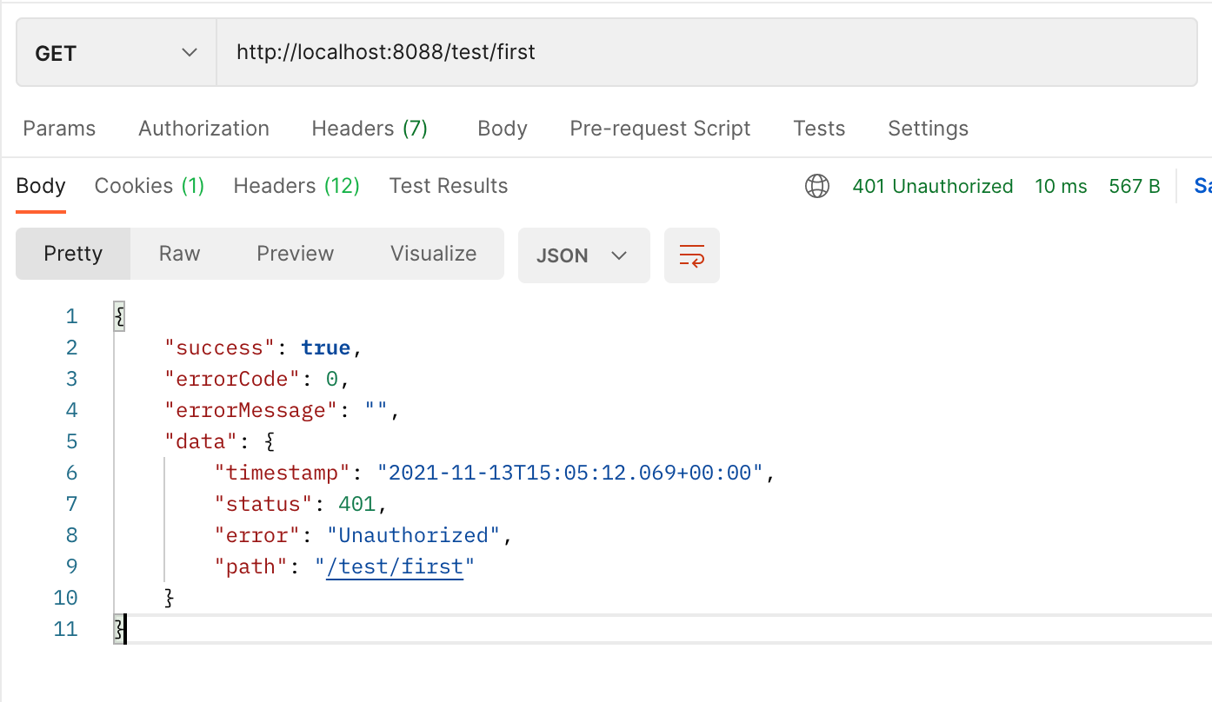Screen dimensions: 1212x702
Task: Open the request Headers (7) tab
Action: pyautogui.click(x=370, y=129)
